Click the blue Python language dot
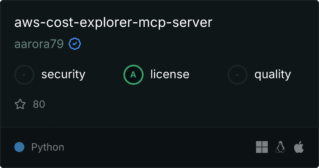This screenshot has width=319, height=168. tap(19, 147)
